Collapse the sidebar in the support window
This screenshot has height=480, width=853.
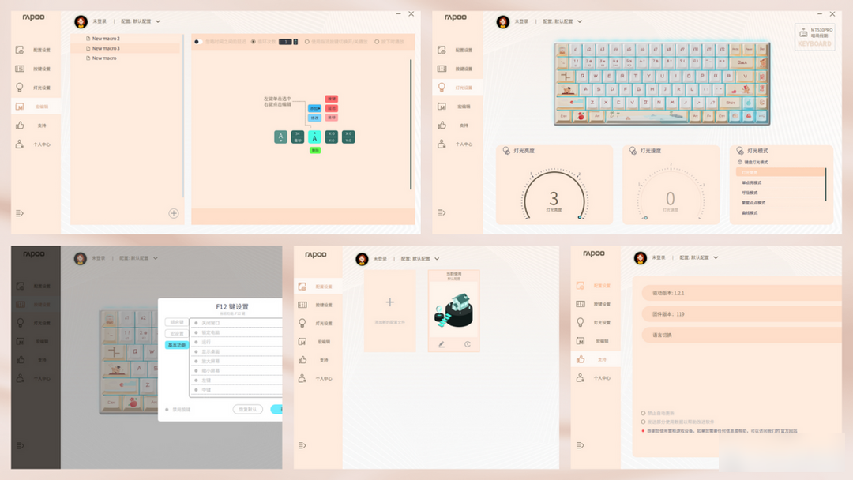coord(581,445)
